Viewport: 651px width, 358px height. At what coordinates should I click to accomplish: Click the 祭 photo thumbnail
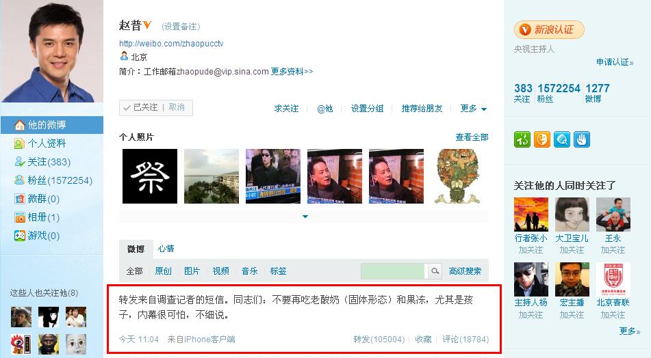[x=150, y=176]
